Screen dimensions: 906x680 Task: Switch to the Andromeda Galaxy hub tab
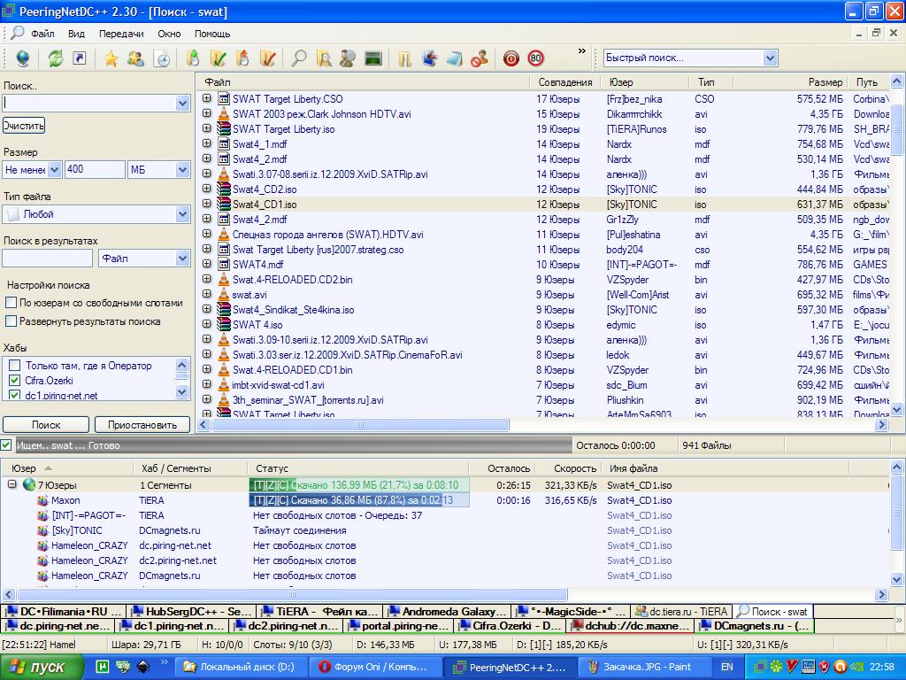point(449,611)
